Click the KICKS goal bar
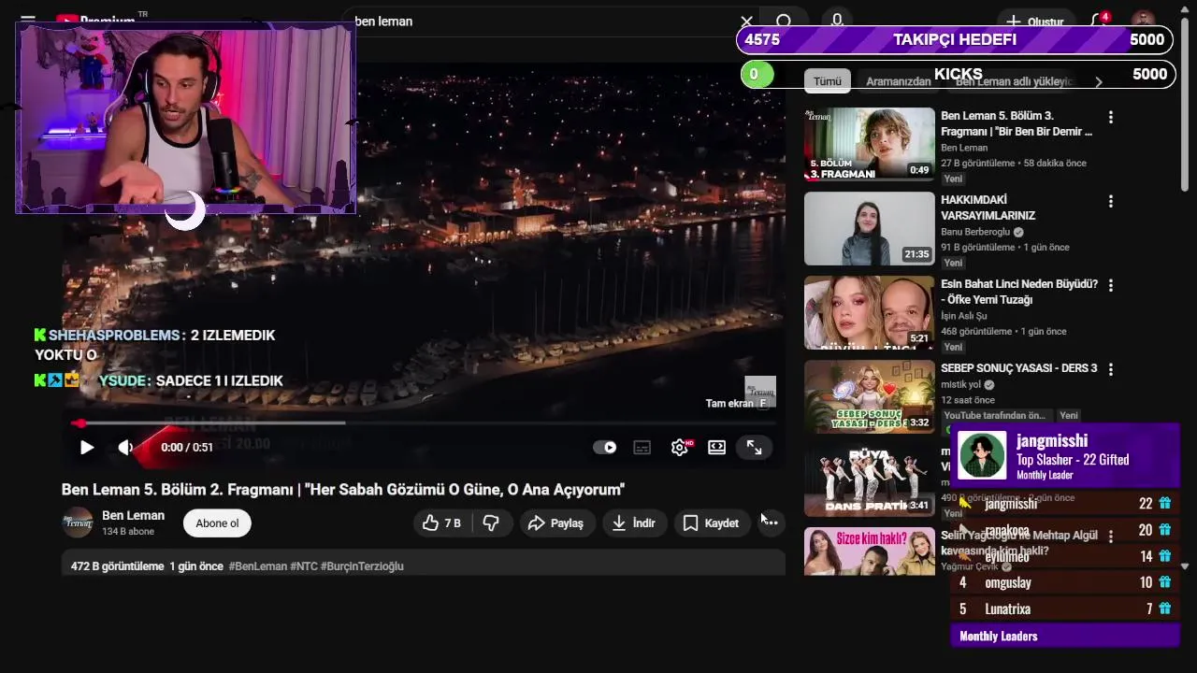 (958, 74)
